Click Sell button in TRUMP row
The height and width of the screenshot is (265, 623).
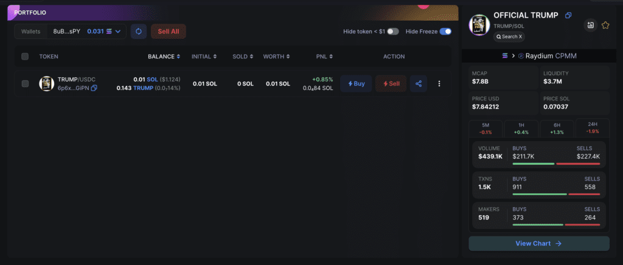tap(391, 84)
